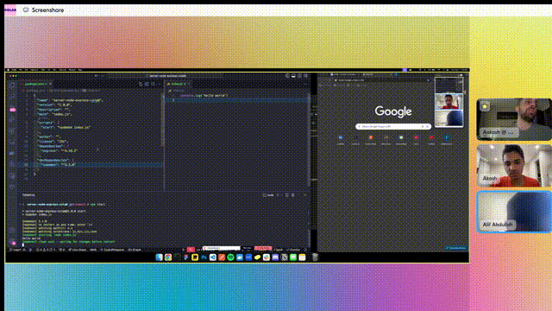Open the pink Manage gear in VS Code sidebar
552x311 pixels.
click(14, 243)
